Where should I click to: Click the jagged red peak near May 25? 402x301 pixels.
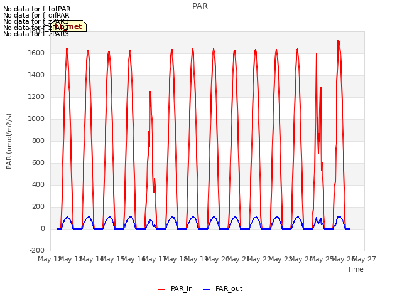click(x=317, y=55)
